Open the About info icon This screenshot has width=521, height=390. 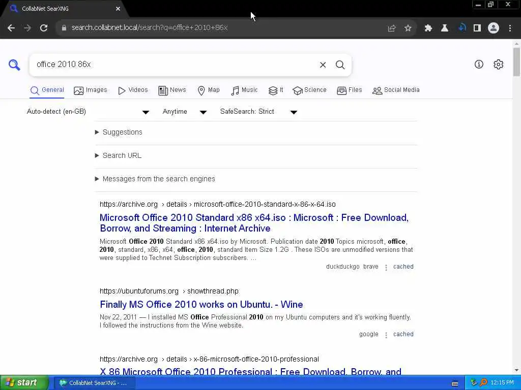[x=479, y=64]
